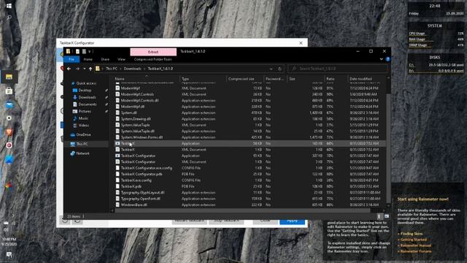Expand the address bar history dropdown

[271, 69]
